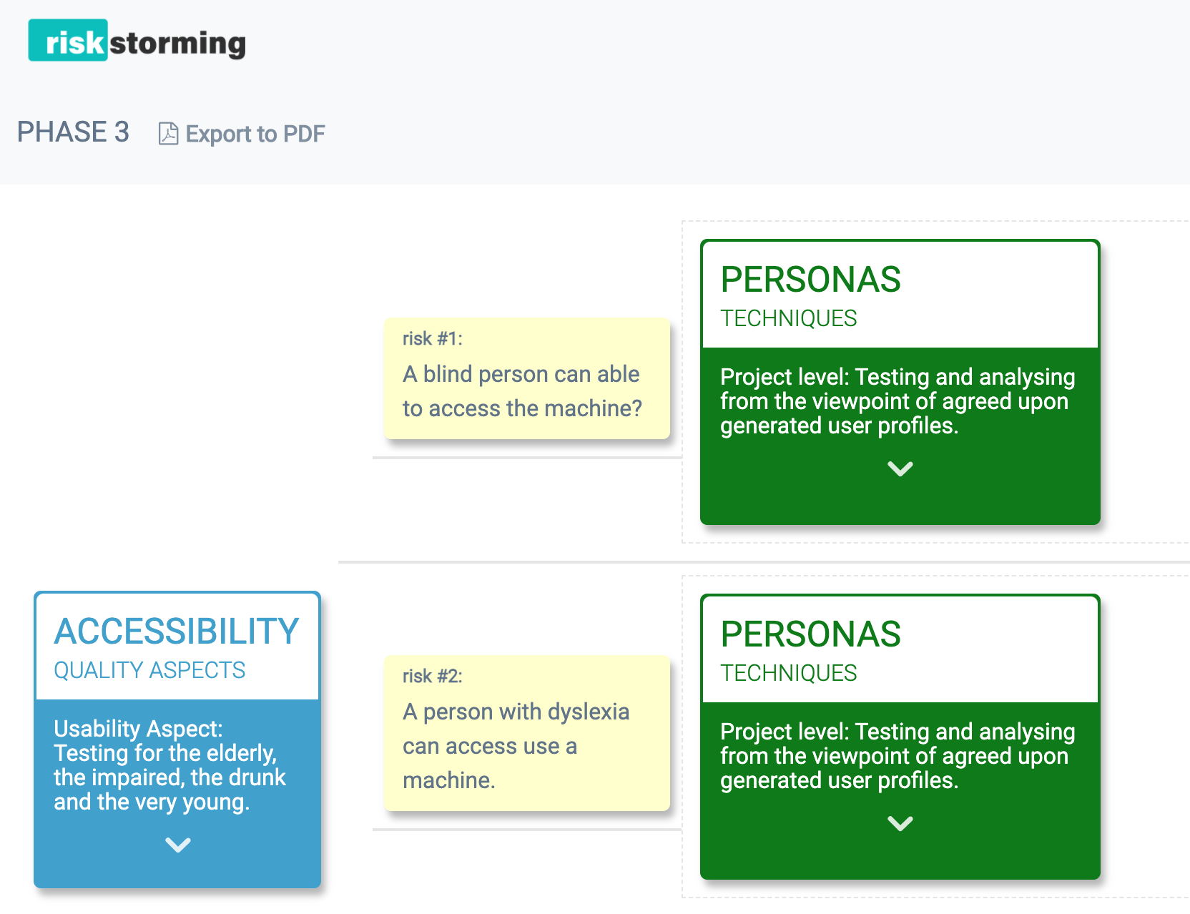Select the PHASE 3 heading
Screen dimensions: 1190x914
point(73,132)
